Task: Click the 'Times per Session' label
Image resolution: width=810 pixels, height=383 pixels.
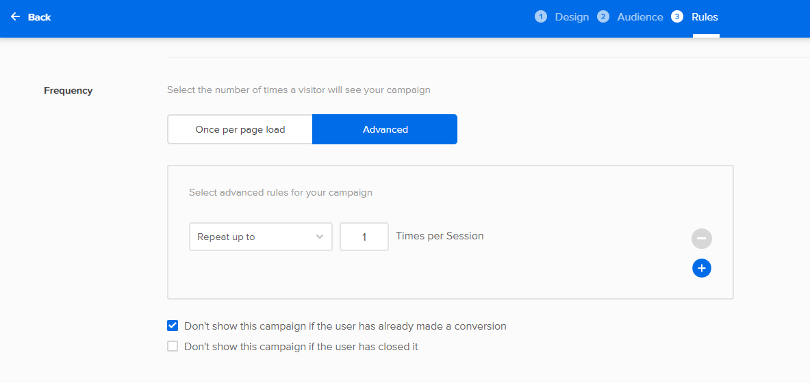Action: click(440, 236)
